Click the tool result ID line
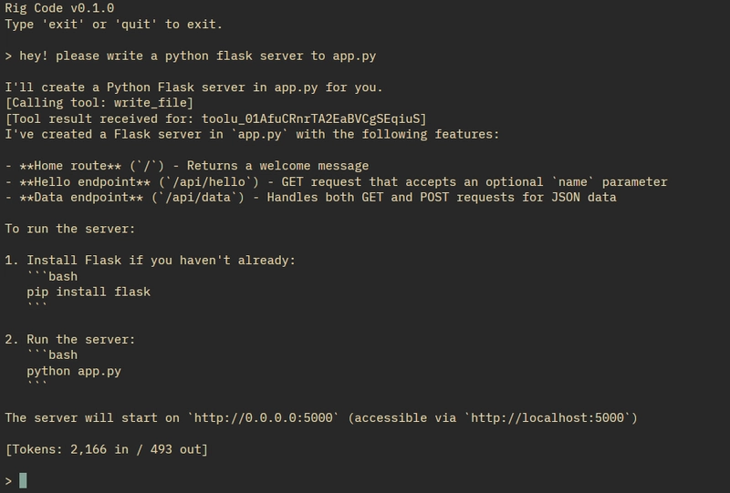The image size is (730, 493). [215, 119]
